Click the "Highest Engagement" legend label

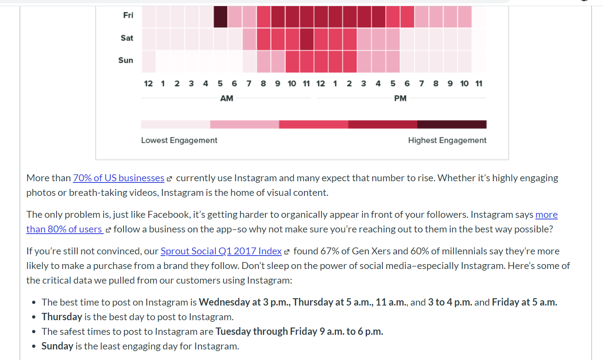(447, 140)
